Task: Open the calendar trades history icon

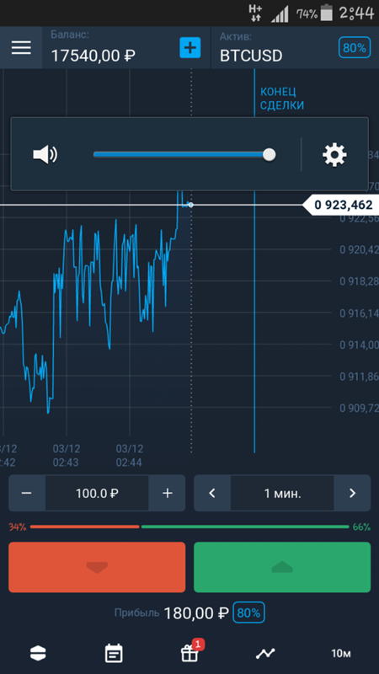Action: 114,654
